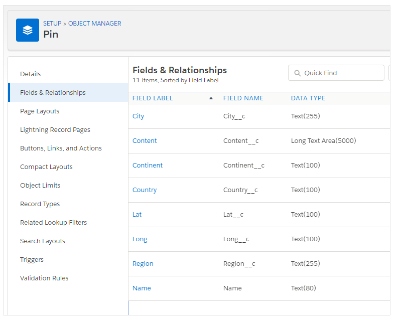Click the Long Text Area(5000) data type
Image resolution: width=403 pixels, height=323 pixels.
point(324,141)
